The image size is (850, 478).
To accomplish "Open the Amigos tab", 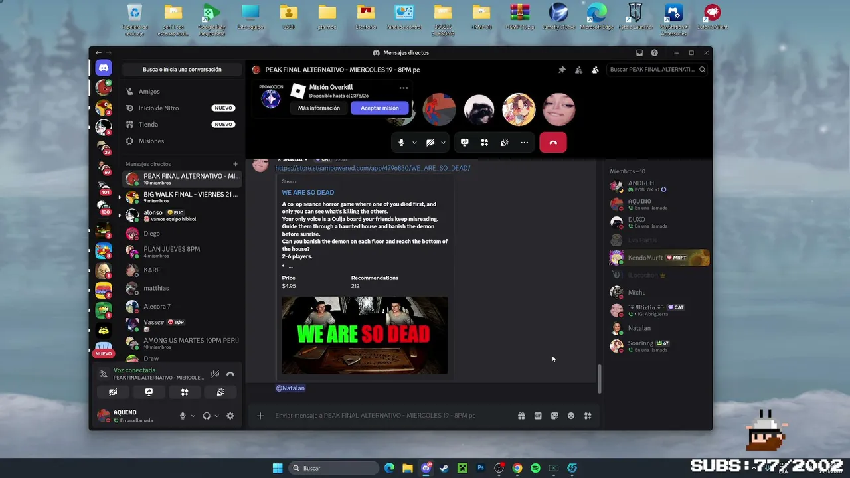I will point(182,92).
